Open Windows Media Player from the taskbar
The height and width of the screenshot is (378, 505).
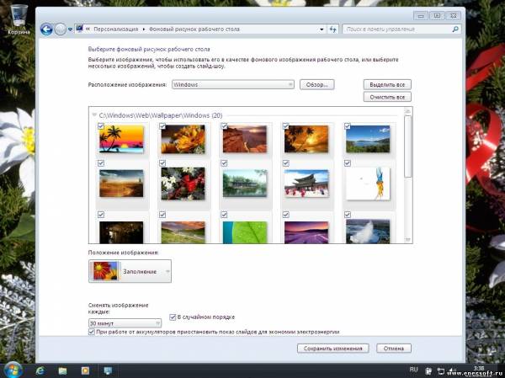[85, 370]
